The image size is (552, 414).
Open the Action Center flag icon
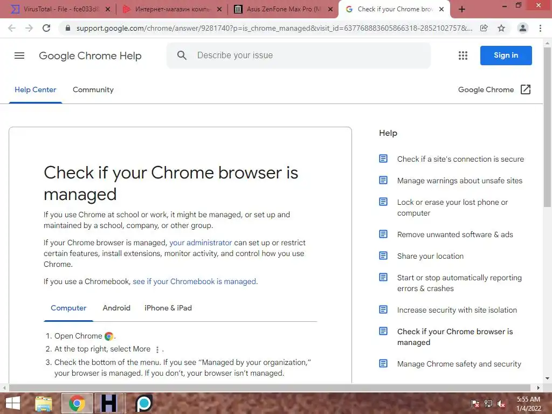(475, 404)
